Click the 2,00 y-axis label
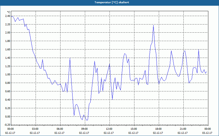The width and height of the screenshot is (219, 136). click(x=8, y=33)
